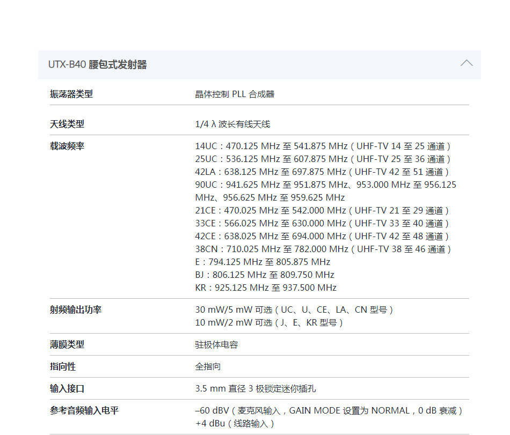Click the 载波频率 label

(67, 146)
